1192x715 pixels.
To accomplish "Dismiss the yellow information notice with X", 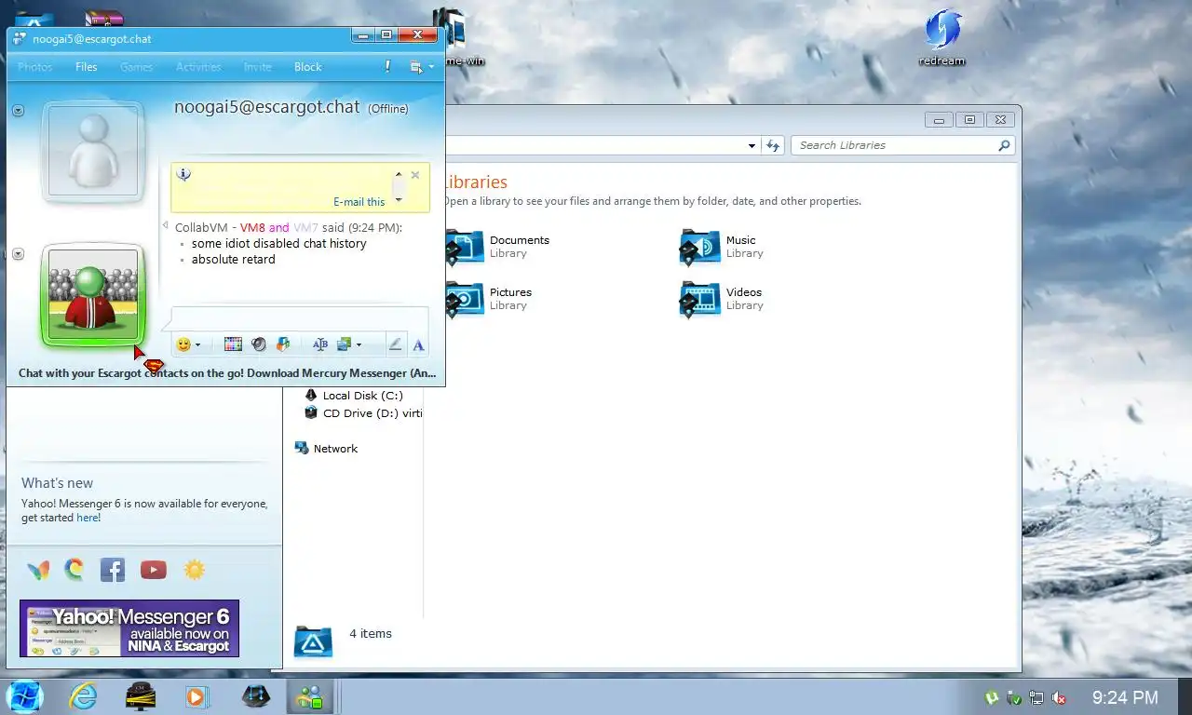I will tap(415, 175).
